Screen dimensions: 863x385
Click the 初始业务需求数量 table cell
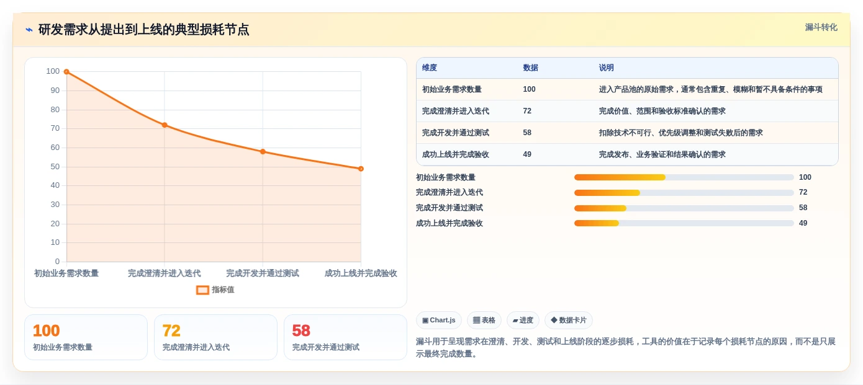point(452,89)
